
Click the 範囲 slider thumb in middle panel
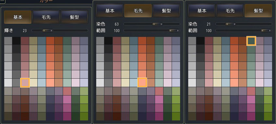point(174,31)
